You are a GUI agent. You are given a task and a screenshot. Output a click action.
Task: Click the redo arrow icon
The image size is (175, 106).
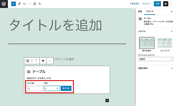click(30, 4)
